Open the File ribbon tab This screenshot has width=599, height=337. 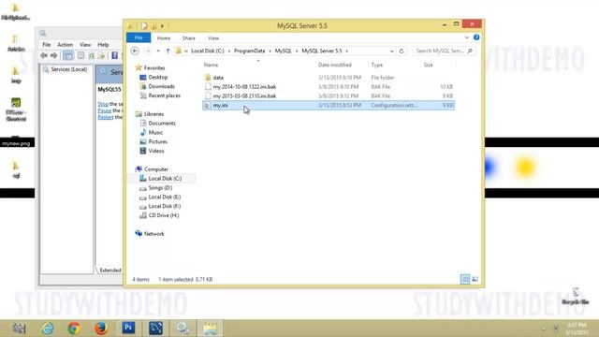click(x=139, y=37)
